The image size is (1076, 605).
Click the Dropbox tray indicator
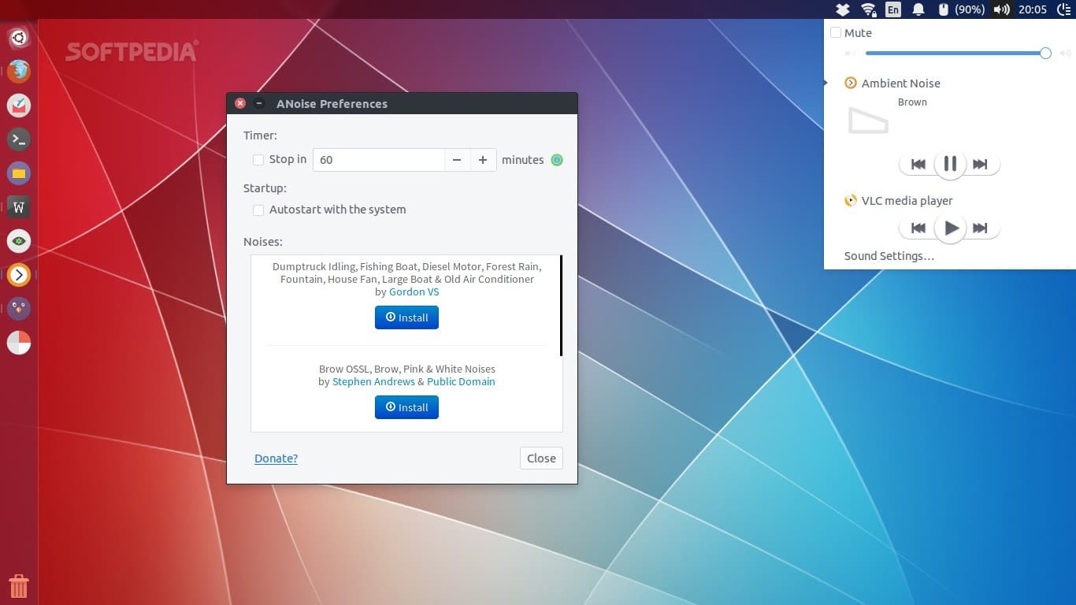pyautogui.click(x=843, y=9)
